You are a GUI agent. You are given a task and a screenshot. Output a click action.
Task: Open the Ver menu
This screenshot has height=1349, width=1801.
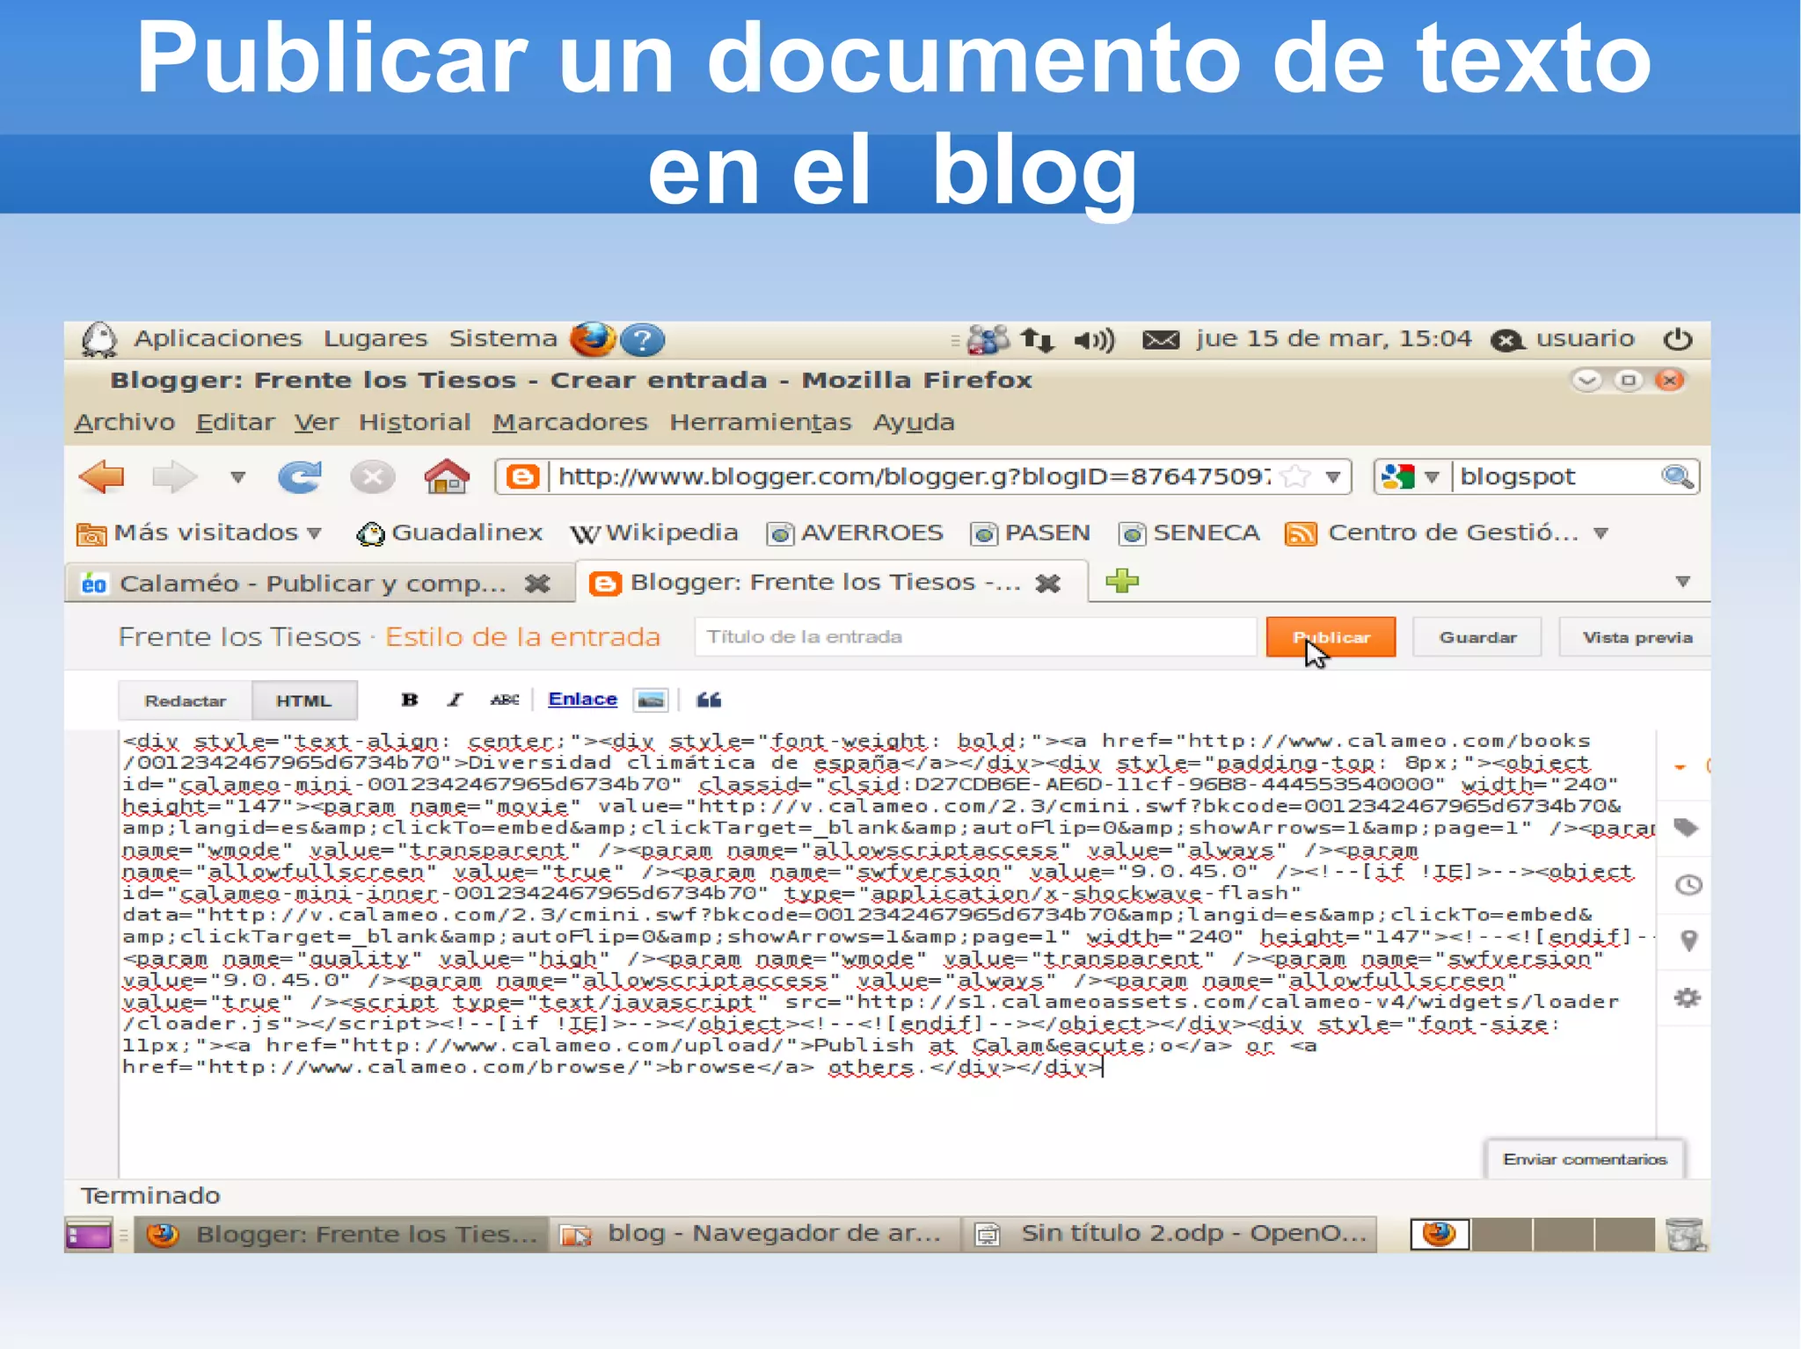317,423
